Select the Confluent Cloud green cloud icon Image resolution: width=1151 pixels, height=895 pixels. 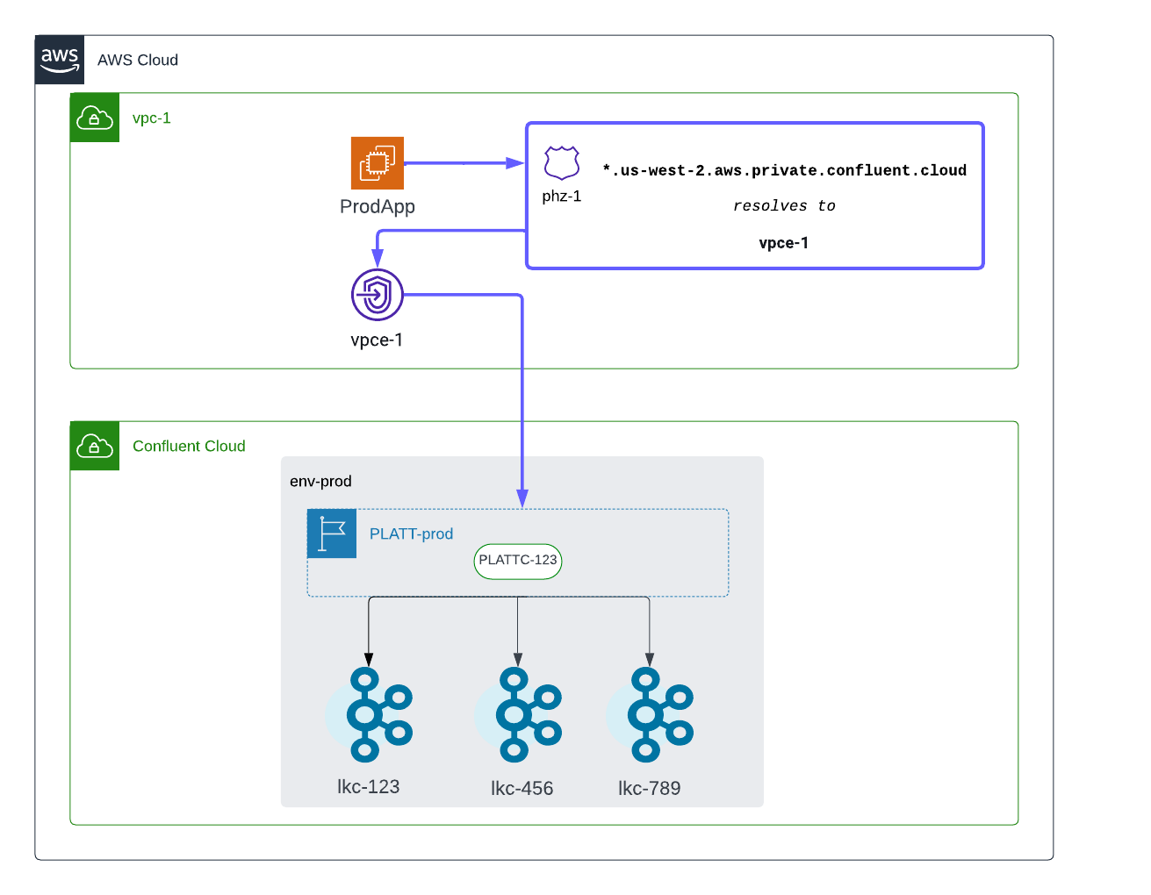[x=95, y=446]
